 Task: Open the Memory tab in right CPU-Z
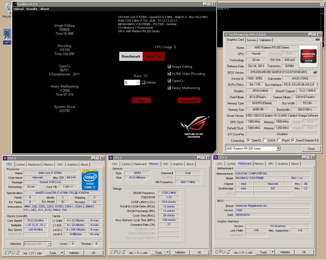(x=259, y=164)
